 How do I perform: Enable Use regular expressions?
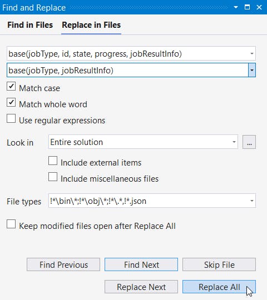coord(11,119)
